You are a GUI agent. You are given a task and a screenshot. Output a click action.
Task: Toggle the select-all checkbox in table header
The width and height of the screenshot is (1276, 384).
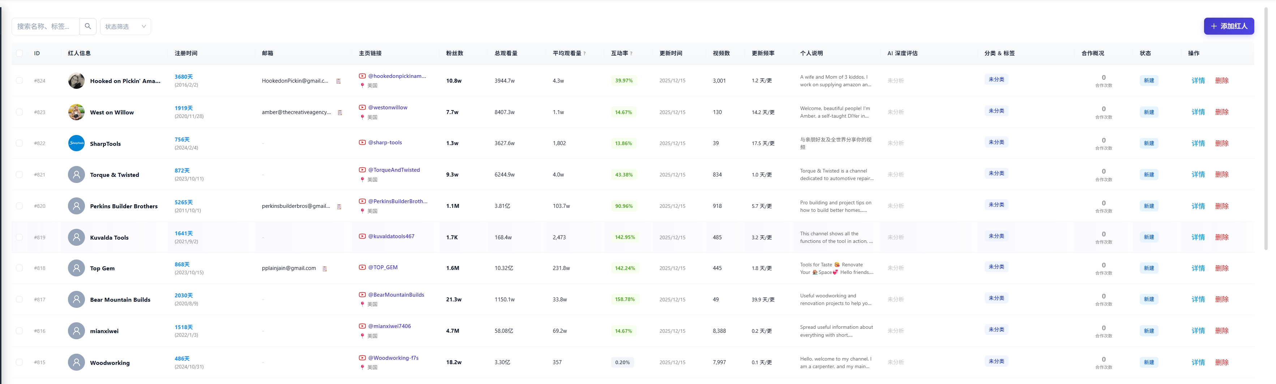point(19,53)
